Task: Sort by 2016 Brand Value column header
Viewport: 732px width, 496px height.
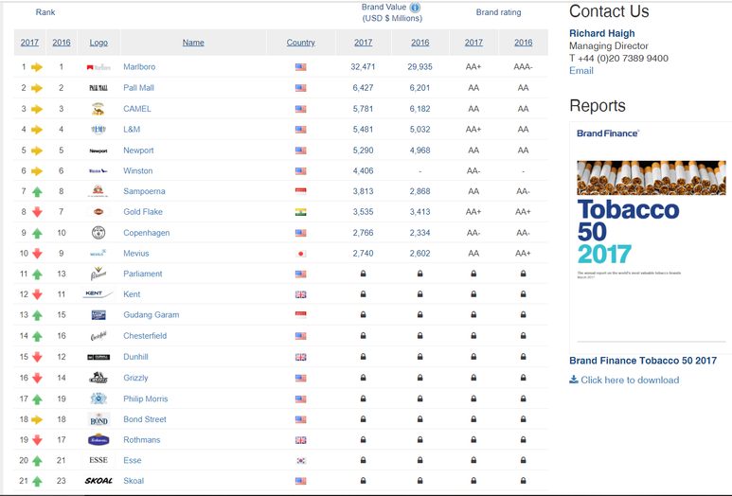Action: pyautogui.click(x=420, y=43)
